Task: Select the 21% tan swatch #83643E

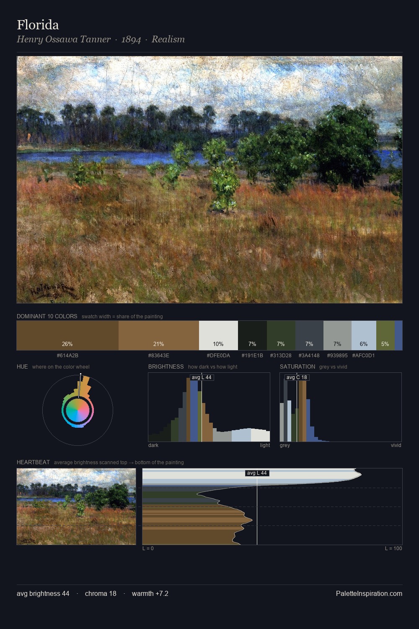Action: pyautogui.click(x=159, y=335)
